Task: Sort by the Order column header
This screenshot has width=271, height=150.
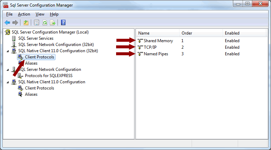Action: 201,33
